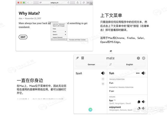Open the German source language selector

(91, 64)
